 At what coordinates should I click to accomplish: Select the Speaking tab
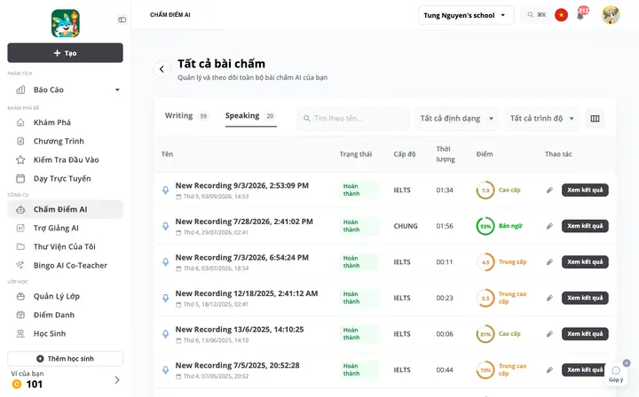pos(250,116)
